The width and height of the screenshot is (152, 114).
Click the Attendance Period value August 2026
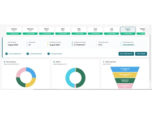coord(55,45)
